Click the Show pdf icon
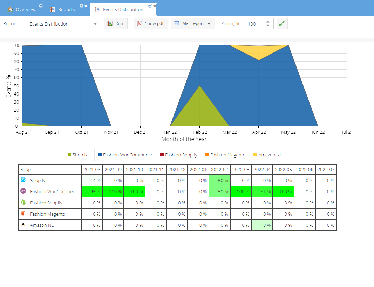 139,23
